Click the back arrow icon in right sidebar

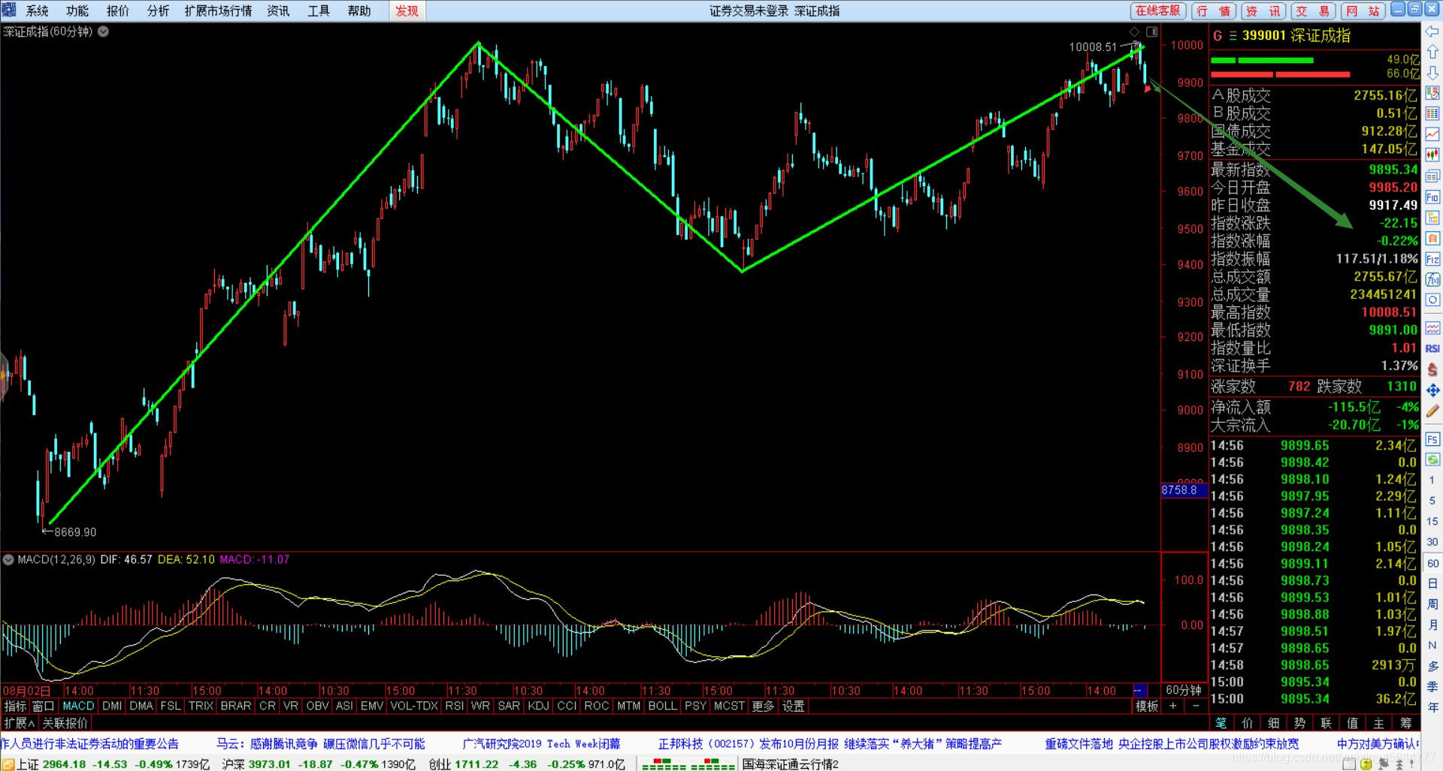[x=1432, y=33]
